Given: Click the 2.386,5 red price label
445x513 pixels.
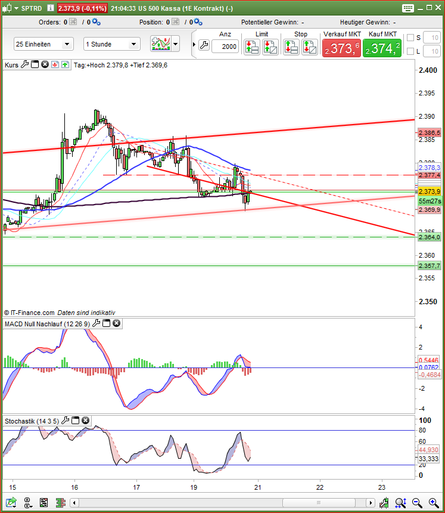Looking at the screenshot, I should [430, 132].
